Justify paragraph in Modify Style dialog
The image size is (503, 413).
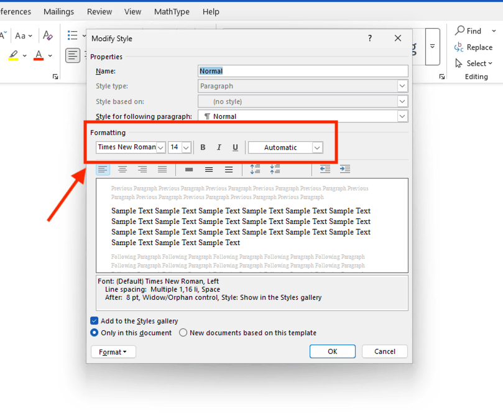(x=162, y=169)
